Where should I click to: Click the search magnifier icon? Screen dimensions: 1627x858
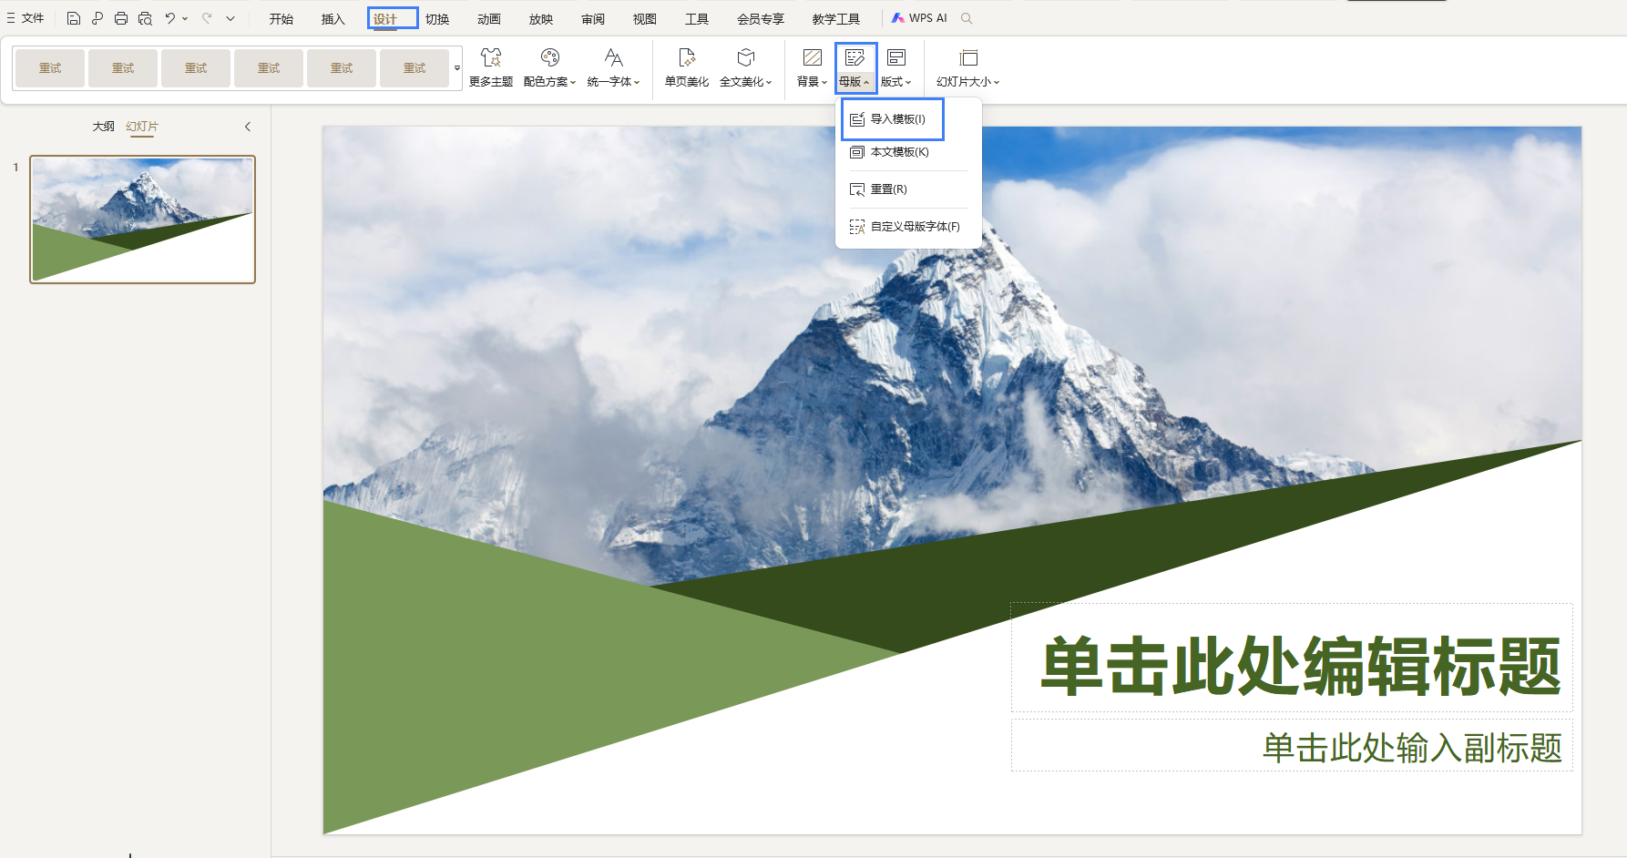click(x=967, y=18)
